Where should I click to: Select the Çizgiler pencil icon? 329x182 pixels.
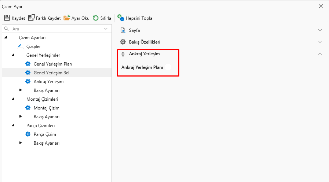pyautogui.click(x=20, y=47)
